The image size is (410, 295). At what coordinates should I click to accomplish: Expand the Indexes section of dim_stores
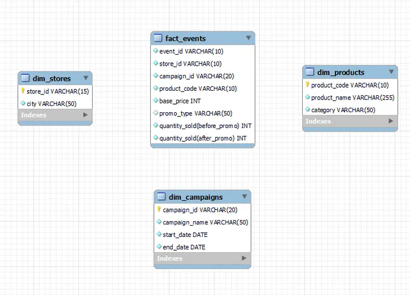(x=85, y=115)
